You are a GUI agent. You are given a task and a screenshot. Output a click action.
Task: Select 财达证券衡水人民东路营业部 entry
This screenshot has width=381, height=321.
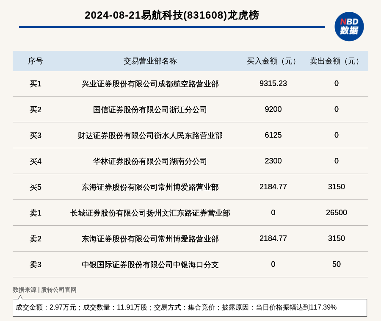(x=150, y=136)
